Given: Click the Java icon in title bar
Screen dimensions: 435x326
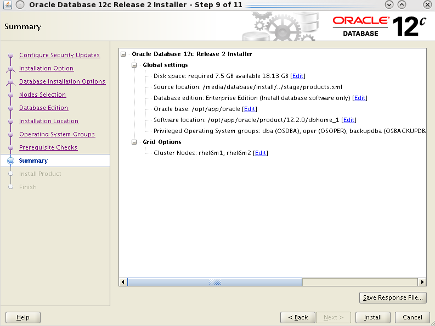Looking at the screenshot, I should tap(8, 5).
